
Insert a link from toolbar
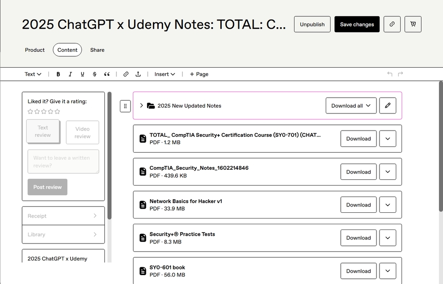coord(126,74)
